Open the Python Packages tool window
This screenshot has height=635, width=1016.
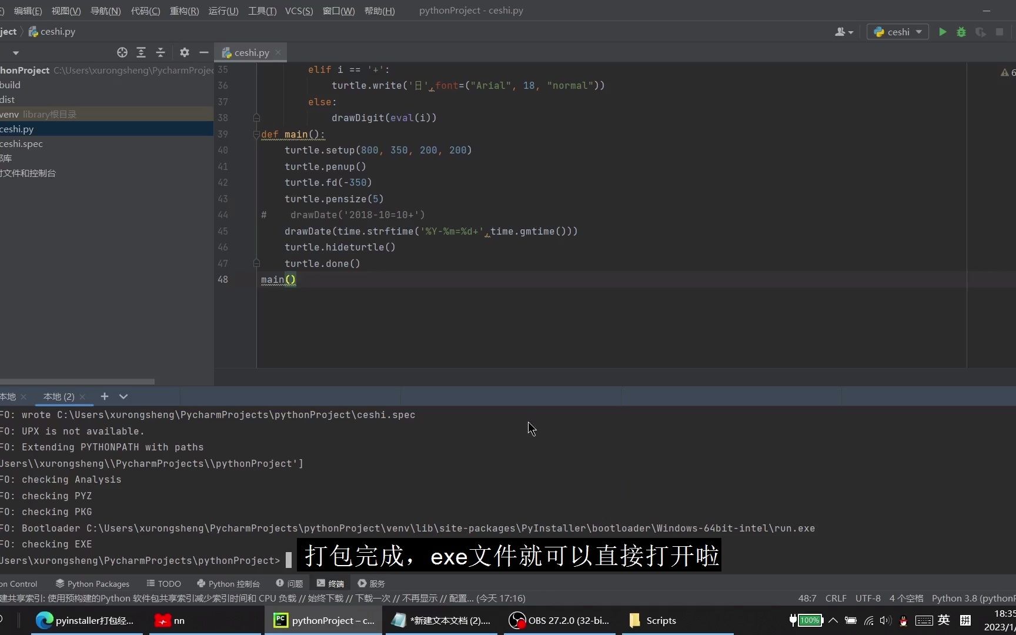click(x=92, y=583)
